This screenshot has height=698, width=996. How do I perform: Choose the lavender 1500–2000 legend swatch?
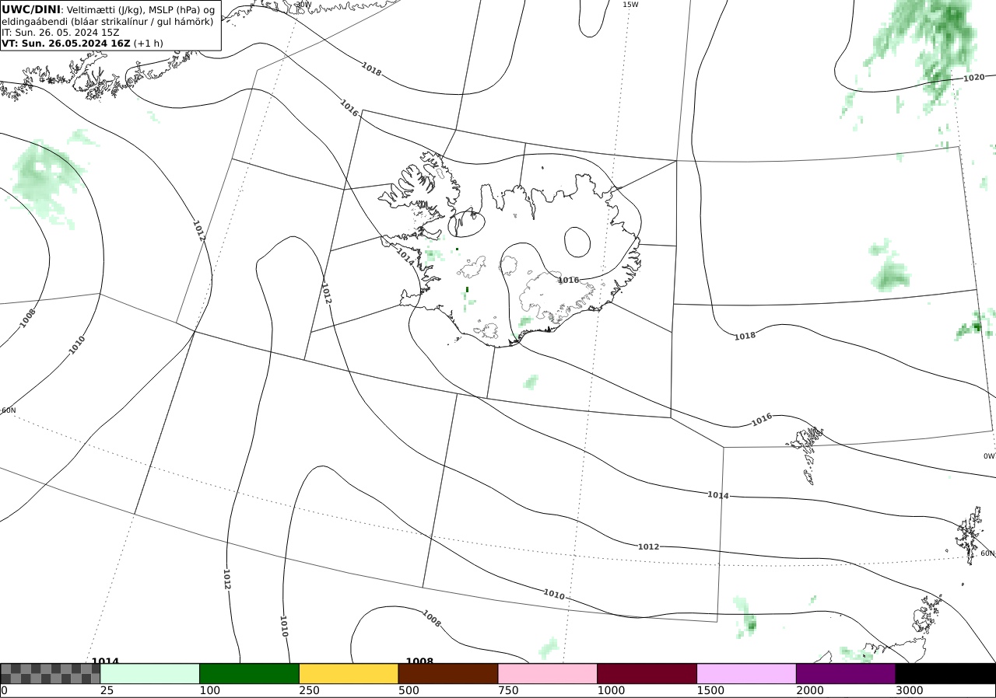pos(747,673)
